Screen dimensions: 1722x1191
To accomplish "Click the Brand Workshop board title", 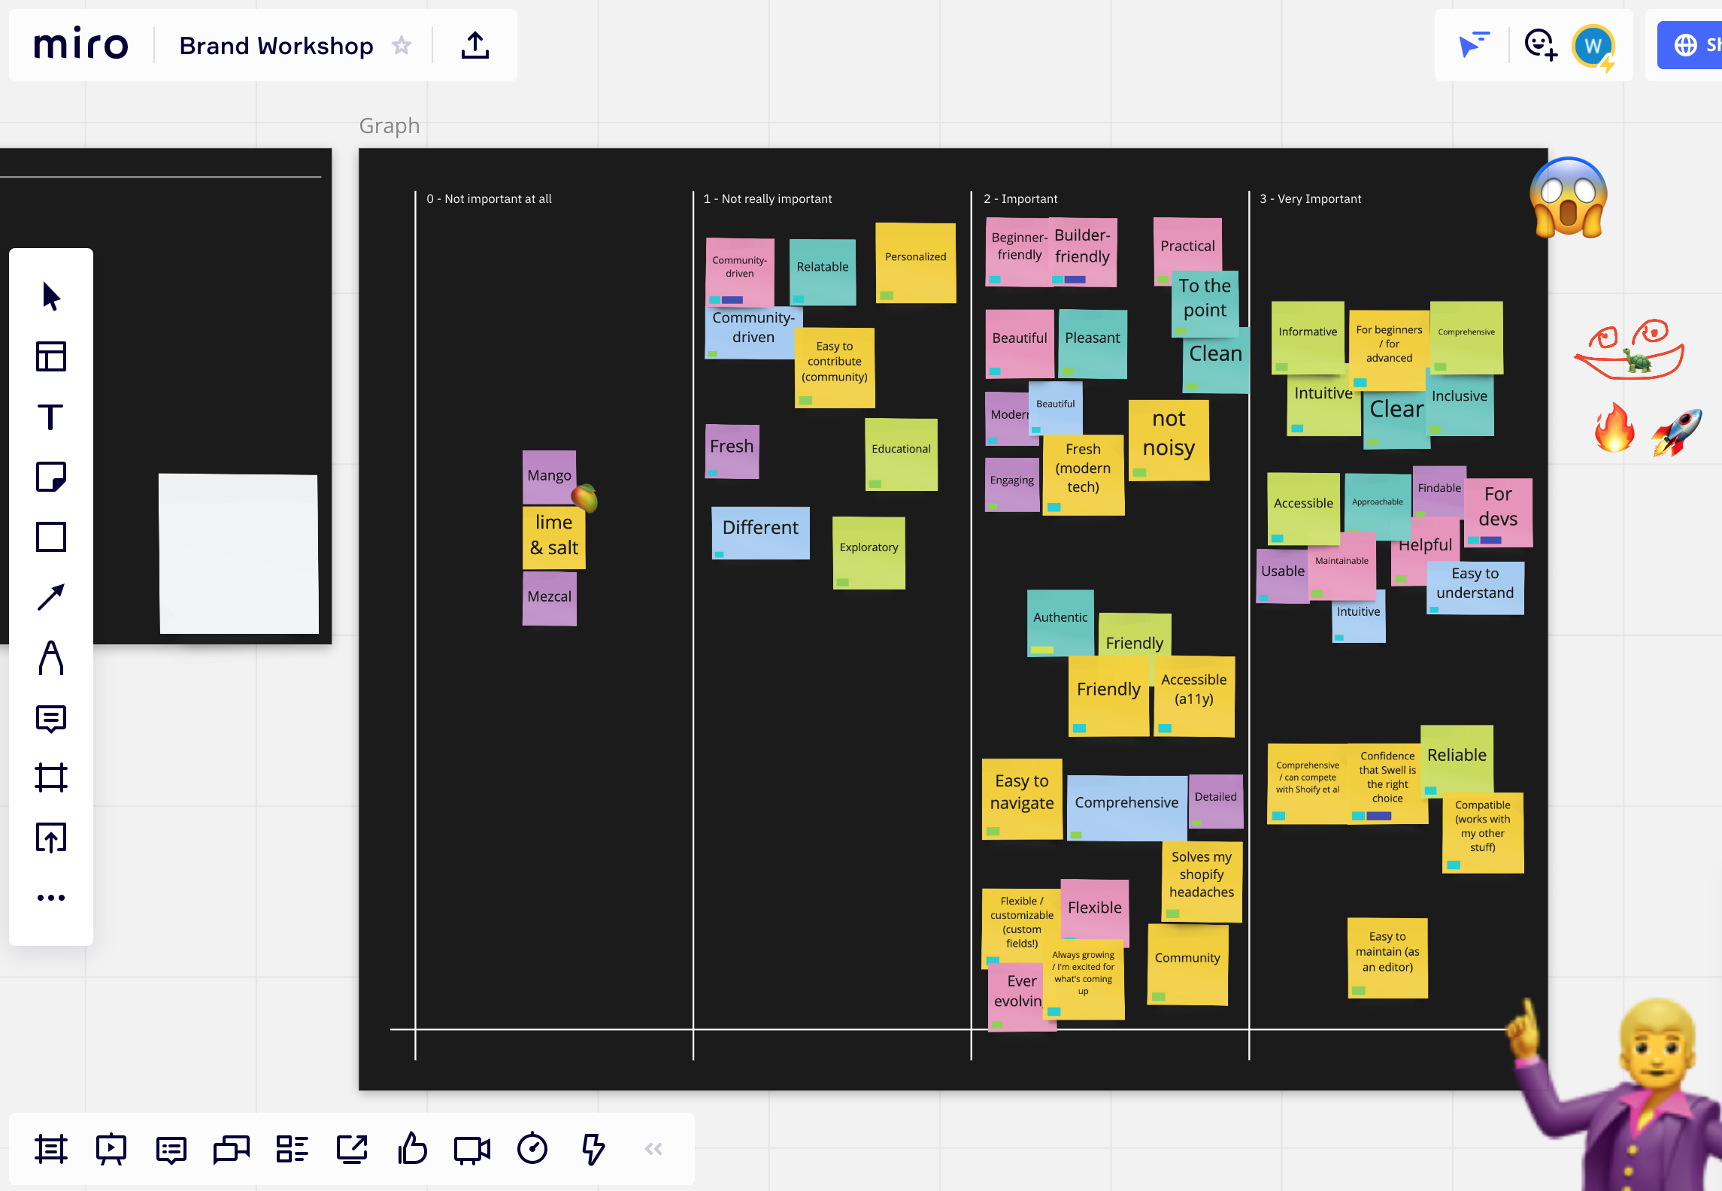I will pos(276,46).
